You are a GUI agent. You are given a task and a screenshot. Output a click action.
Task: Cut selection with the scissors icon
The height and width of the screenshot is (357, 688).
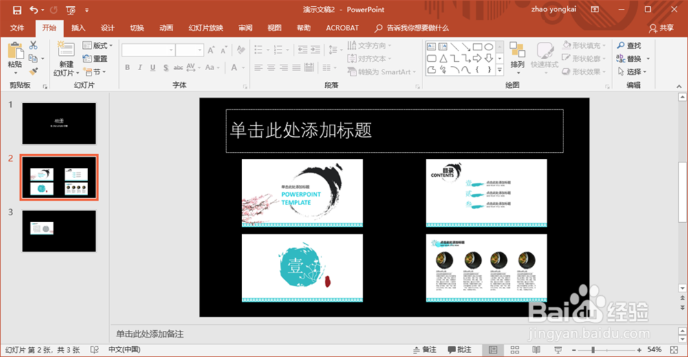33,45
